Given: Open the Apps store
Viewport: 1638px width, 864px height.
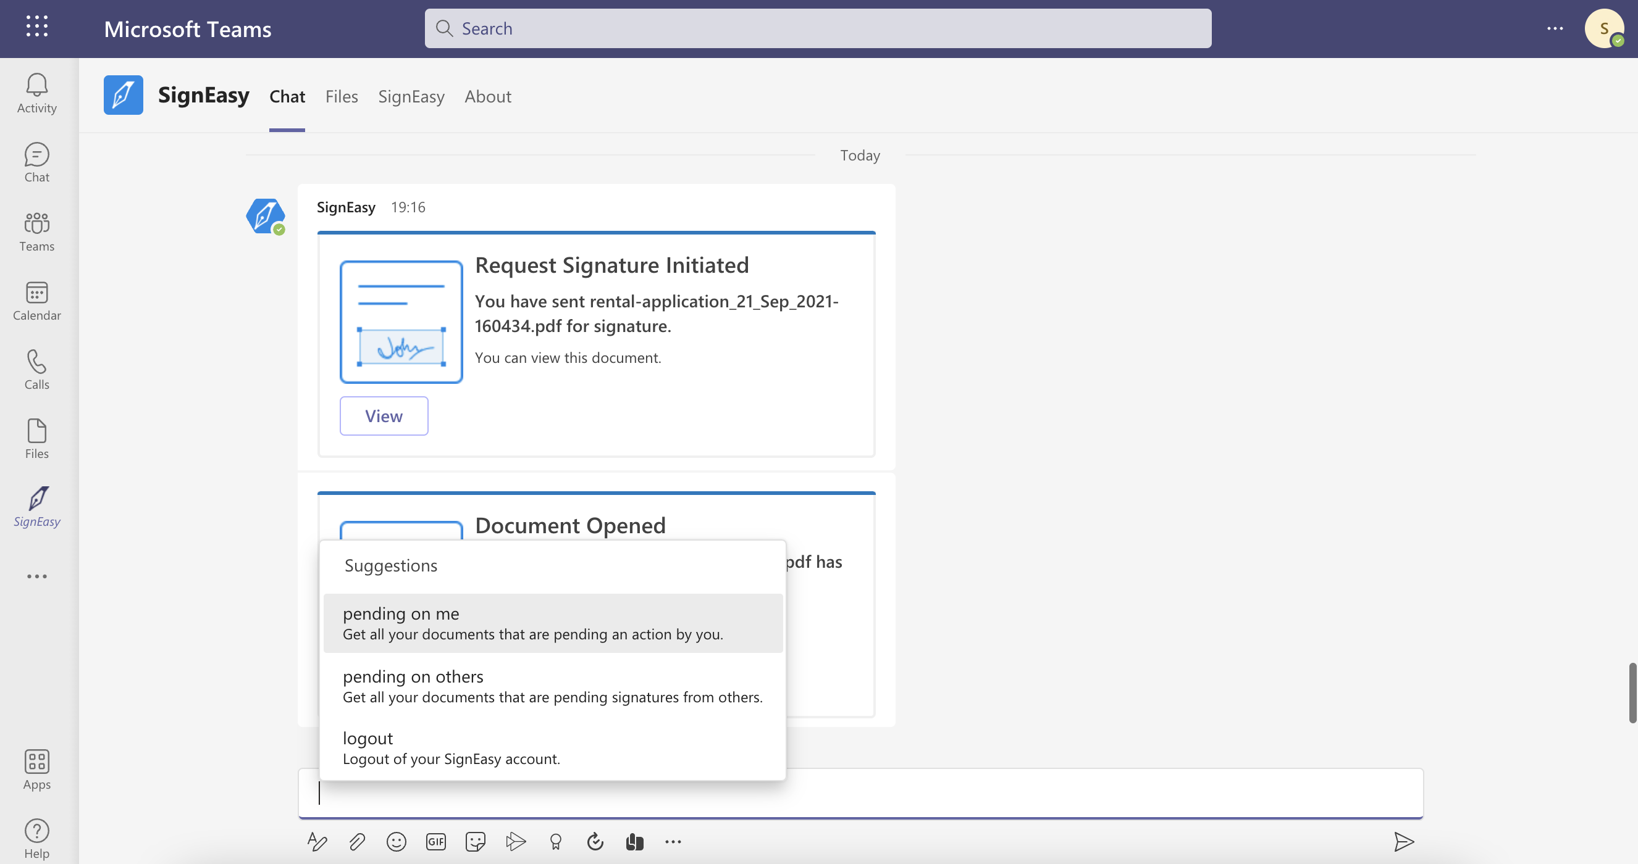Looking at the screenshot, I should pyautogui.click(x=37, y=770).
